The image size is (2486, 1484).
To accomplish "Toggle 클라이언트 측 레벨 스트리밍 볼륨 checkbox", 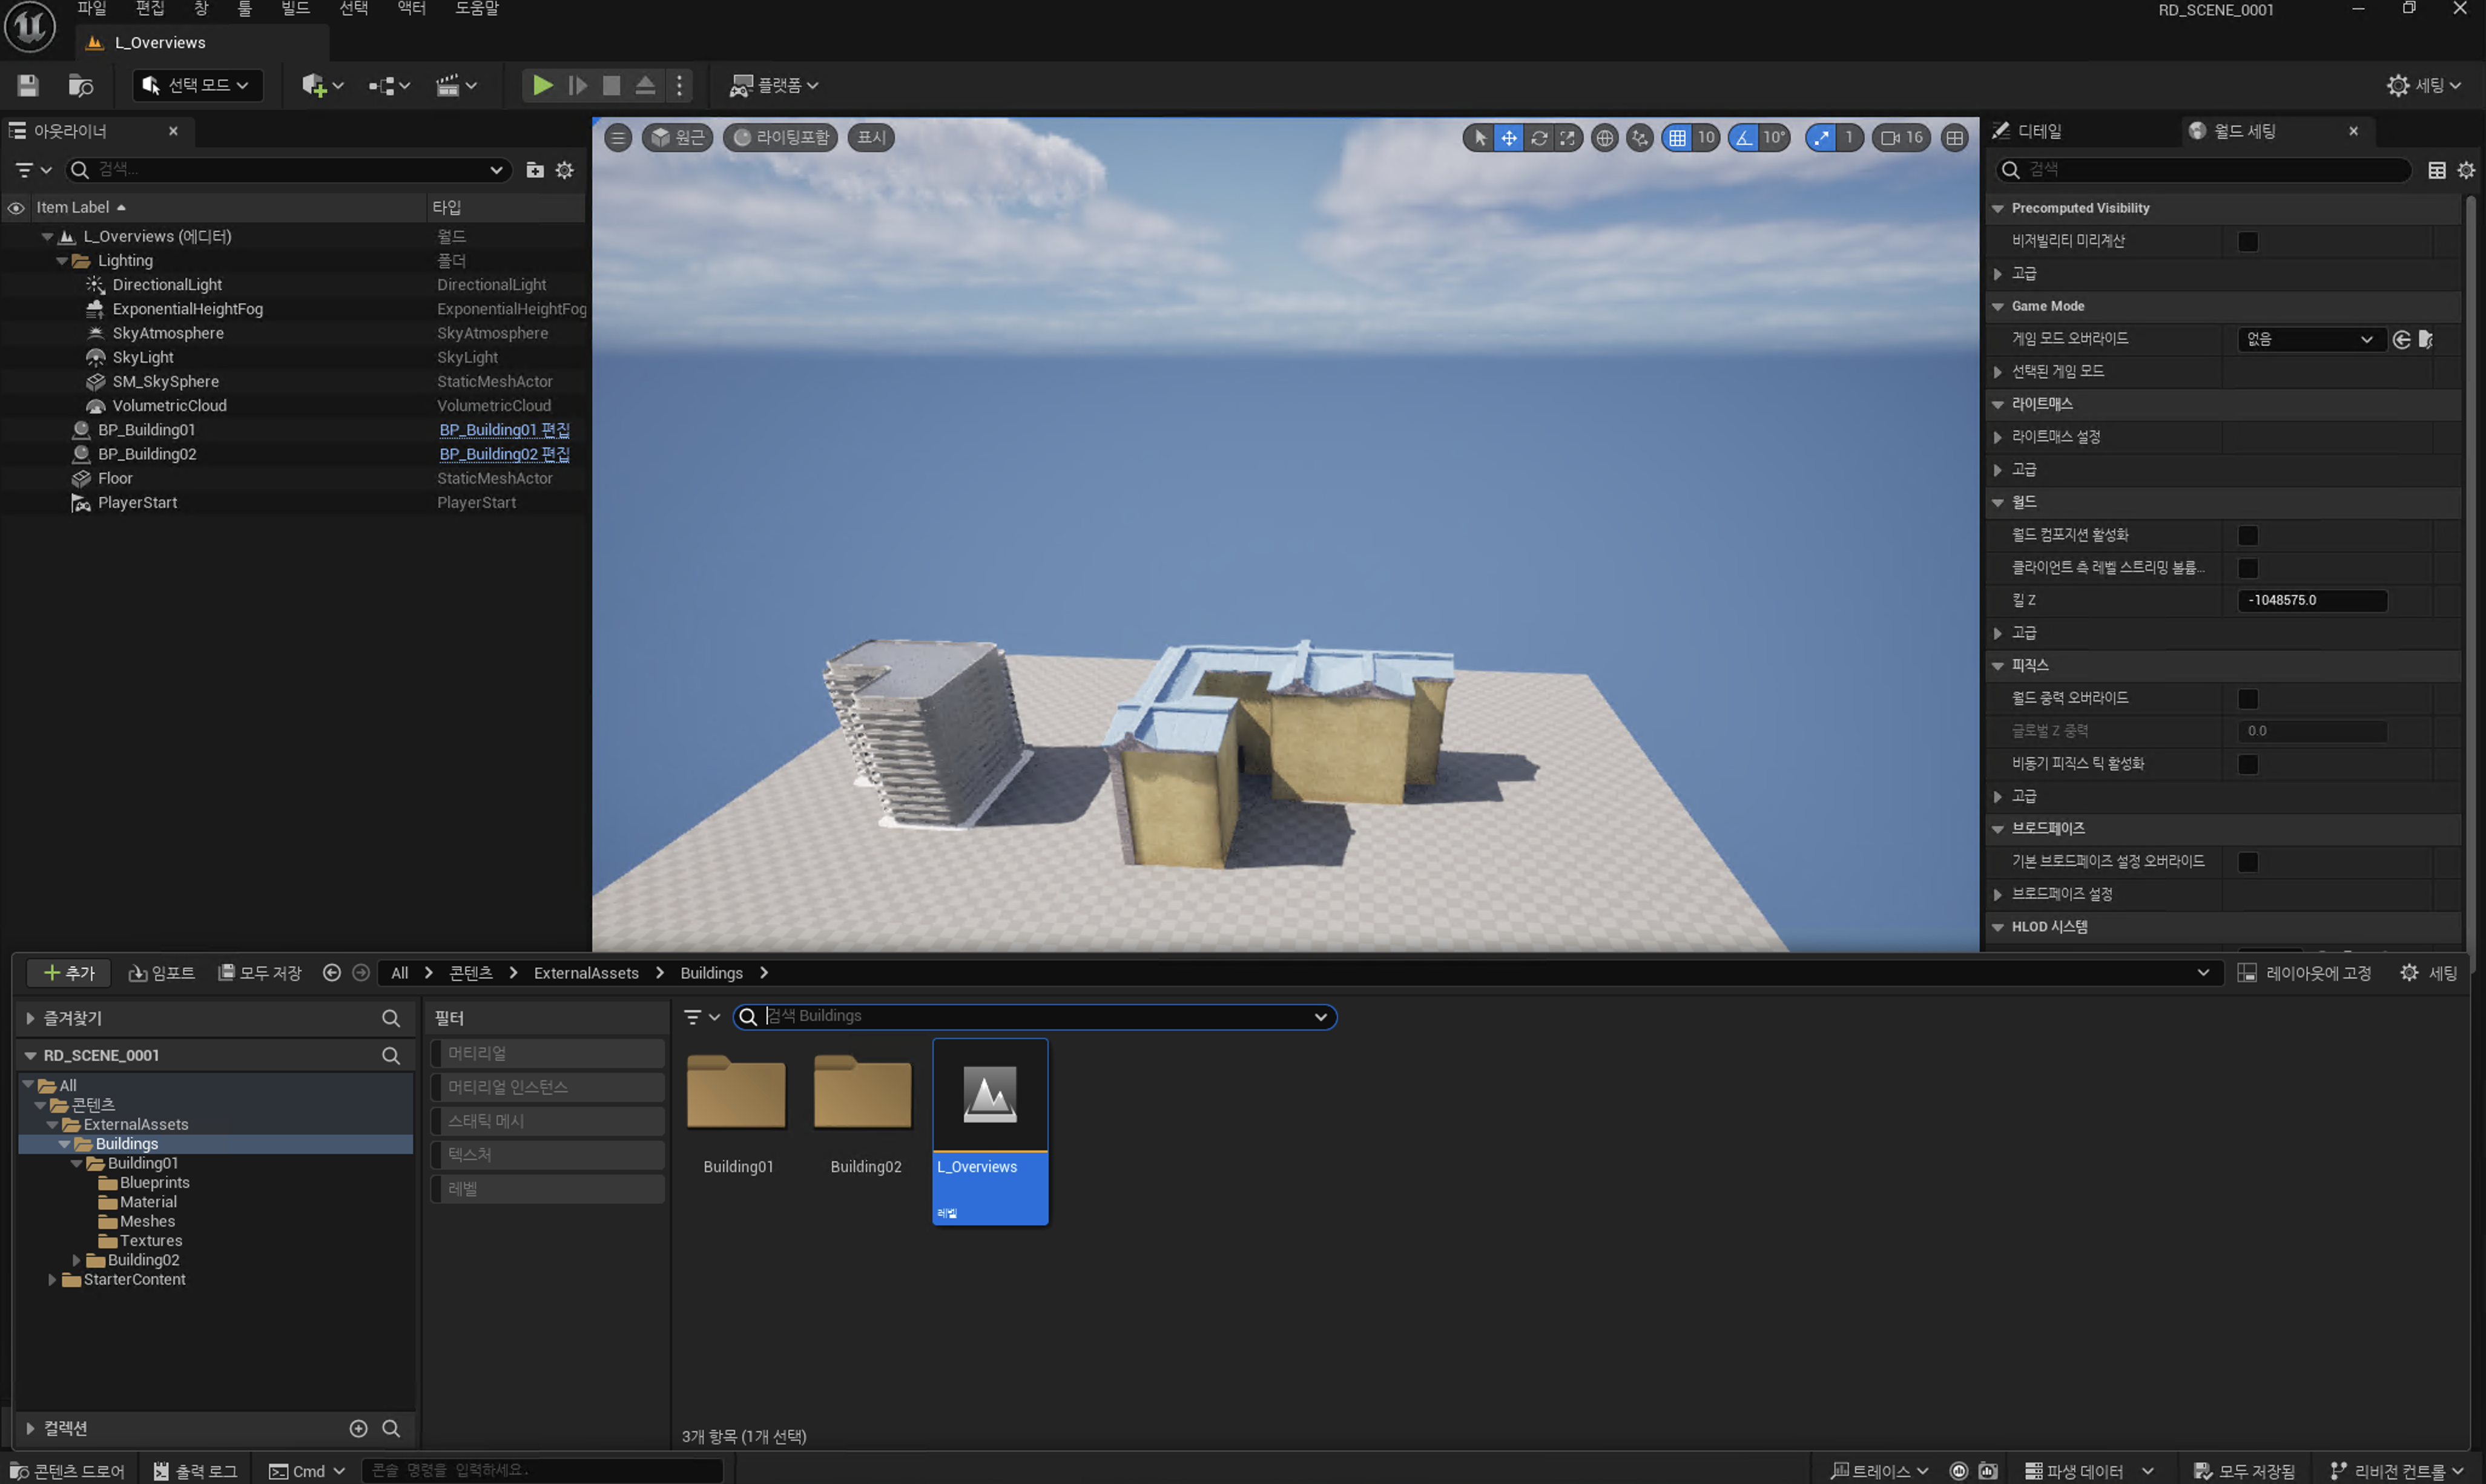I will pos(2247,568).
